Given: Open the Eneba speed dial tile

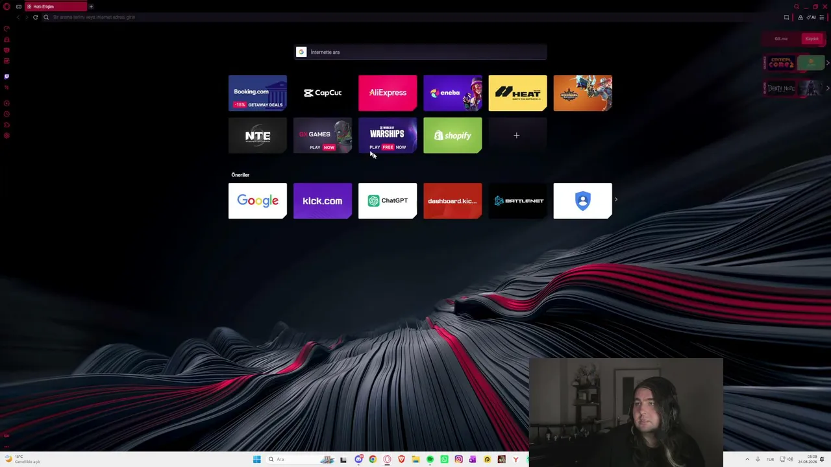Looking at the screenshot, I should click(x=453, y=93).
